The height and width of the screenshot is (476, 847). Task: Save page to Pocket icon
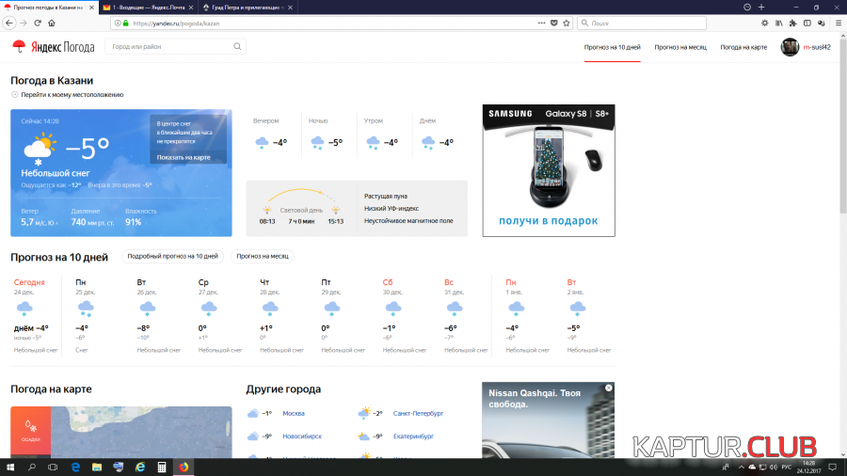coord(553,24)
